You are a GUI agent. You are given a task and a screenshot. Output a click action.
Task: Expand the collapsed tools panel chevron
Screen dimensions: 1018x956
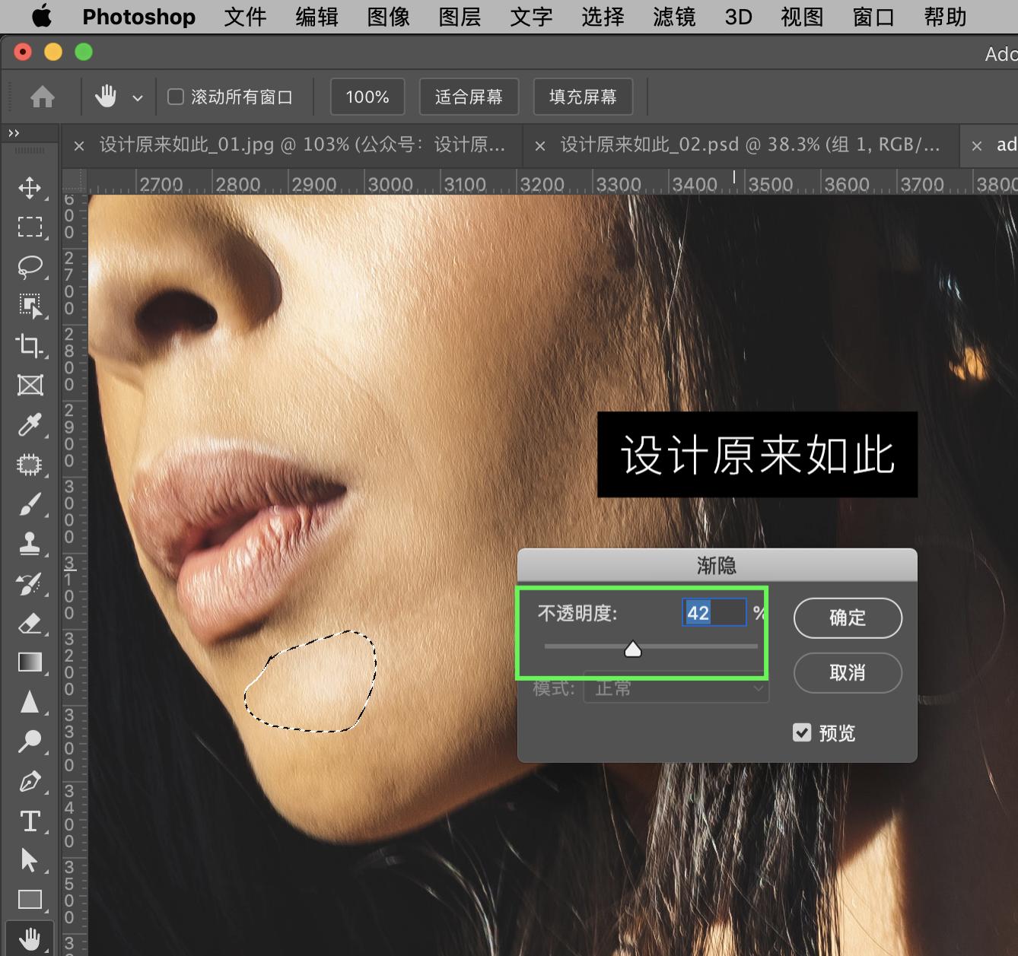click(12, 132)
